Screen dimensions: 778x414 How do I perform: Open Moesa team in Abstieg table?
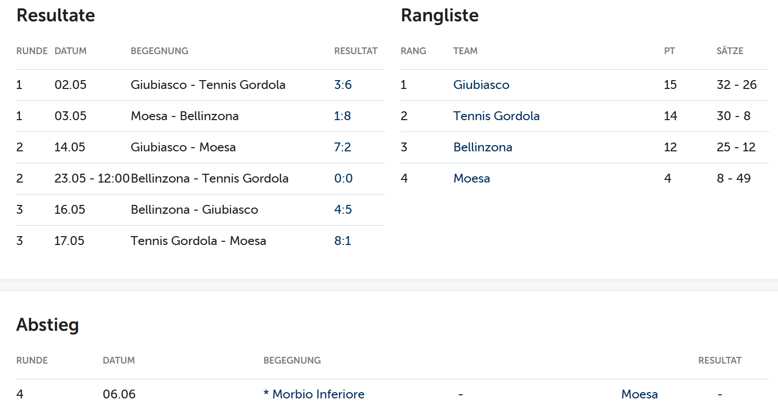click(x=640, y=394)
